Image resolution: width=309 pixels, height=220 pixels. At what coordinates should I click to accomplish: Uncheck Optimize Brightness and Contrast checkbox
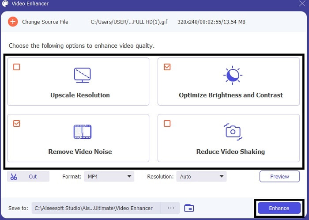click(x=167, y=67)
